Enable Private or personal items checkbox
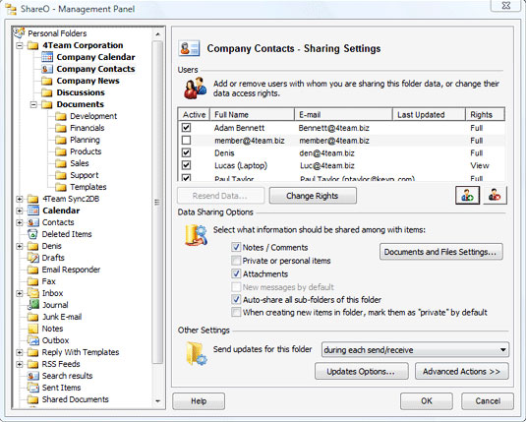 tap(236, 261)
